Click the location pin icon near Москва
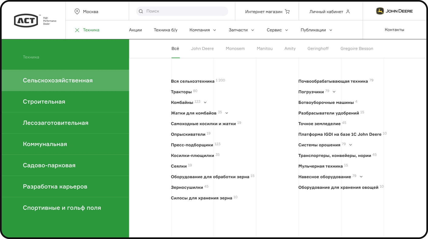 pyautogui.click(x=77, y=11)
